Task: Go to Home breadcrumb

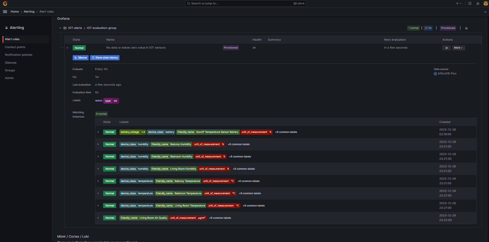Action: [15, 12]
